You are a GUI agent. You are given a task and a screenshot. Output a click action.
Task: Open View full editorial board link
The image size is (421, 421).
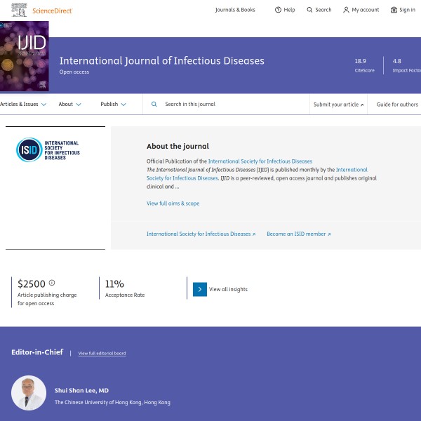[x=102, y=353]
